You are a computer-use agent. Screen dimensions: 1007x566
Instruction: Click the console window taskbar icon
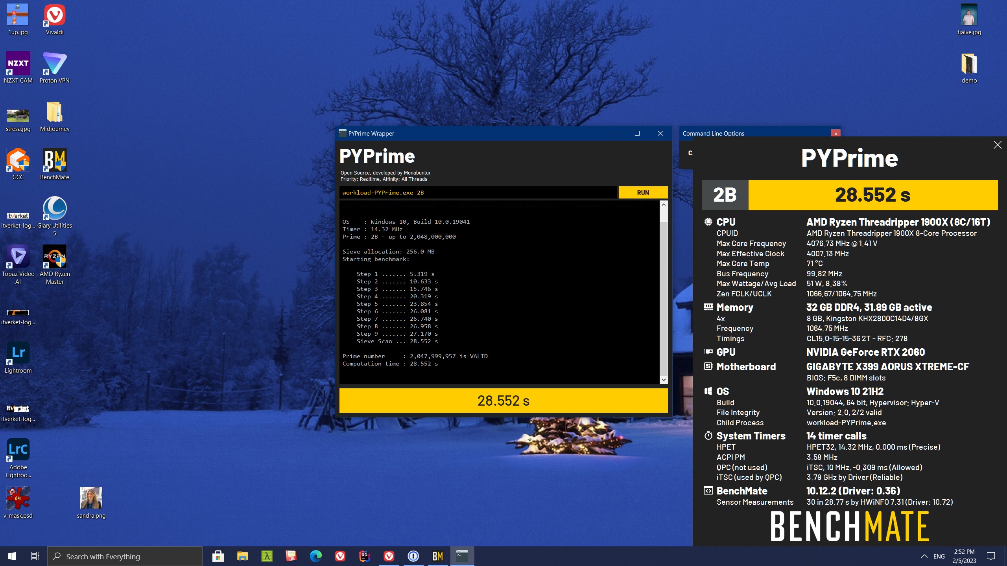462,556
